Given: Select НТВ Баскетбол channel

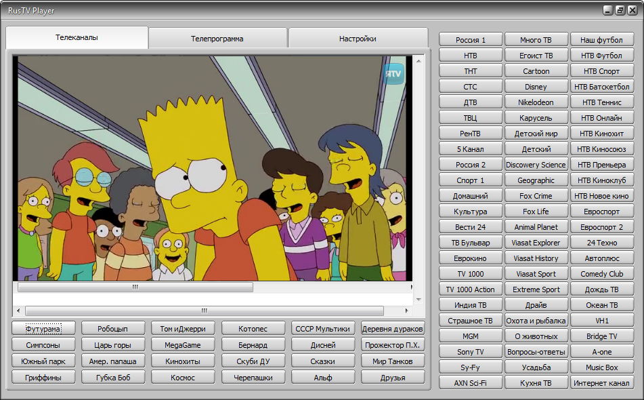Looking at the screenshot, I should (602, 87).
